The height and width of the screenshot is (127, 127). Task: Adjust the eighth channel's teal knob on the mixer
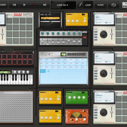click(x=79, y=34)
